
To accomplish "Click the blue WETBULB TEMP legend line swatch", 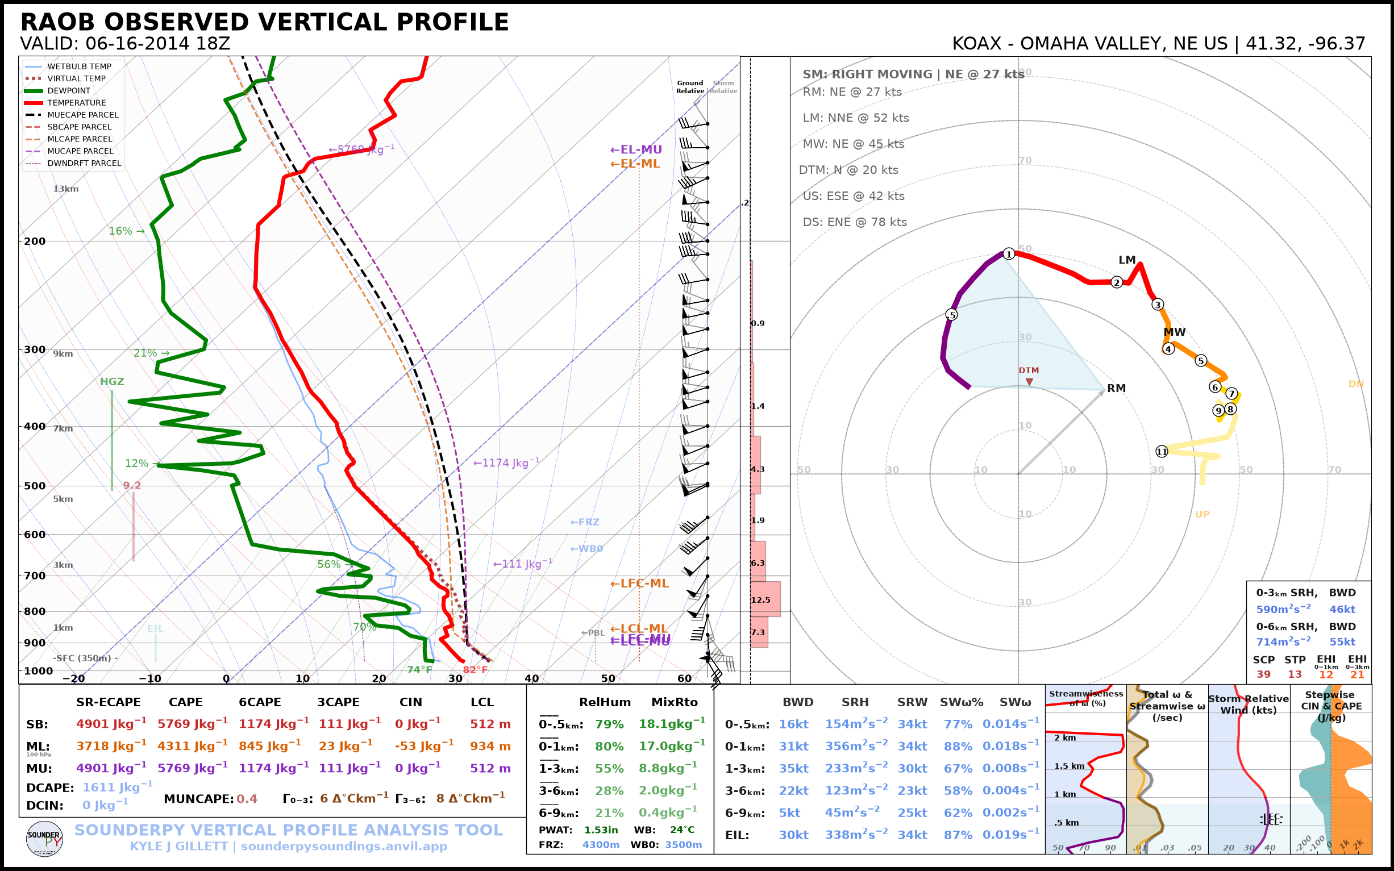I will [x=34, y=67].
